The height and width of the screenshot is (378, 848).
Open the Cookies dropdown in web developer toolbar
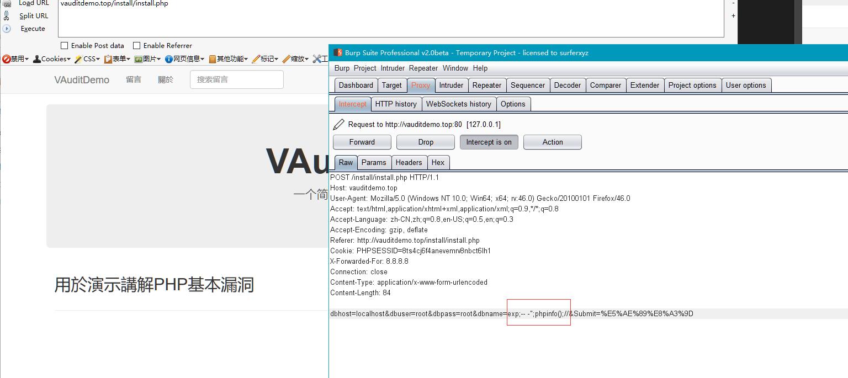click(52, 59)
